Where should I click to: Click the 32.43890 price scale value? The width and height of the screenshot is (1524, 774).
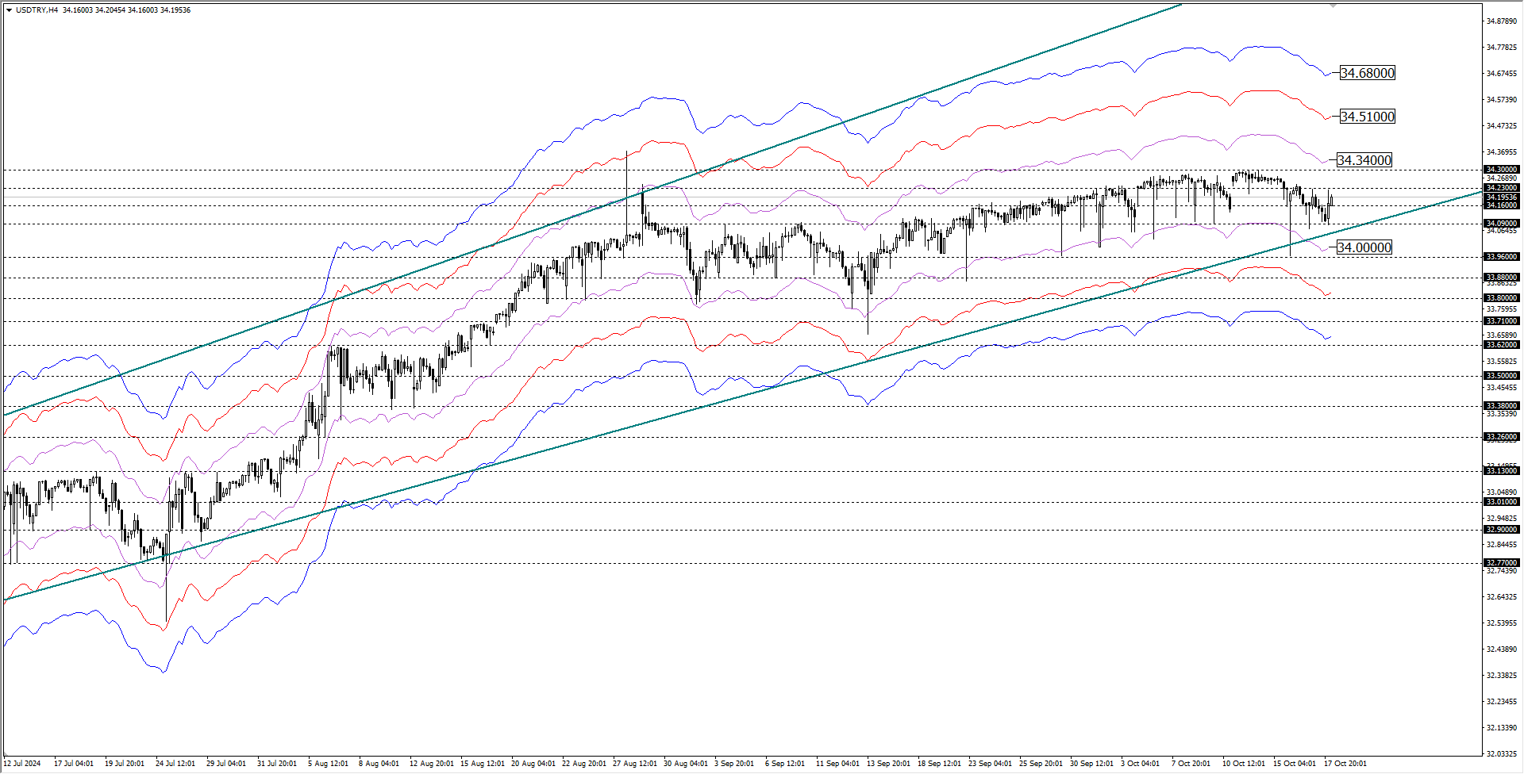tap(1502, 649)
